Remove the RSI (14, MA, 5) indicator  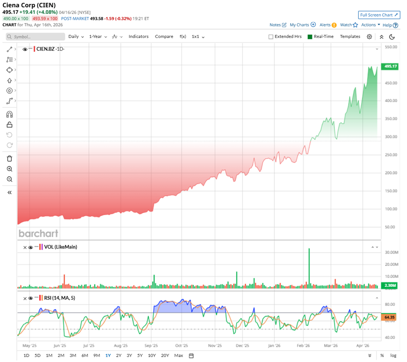coord(25,298)
